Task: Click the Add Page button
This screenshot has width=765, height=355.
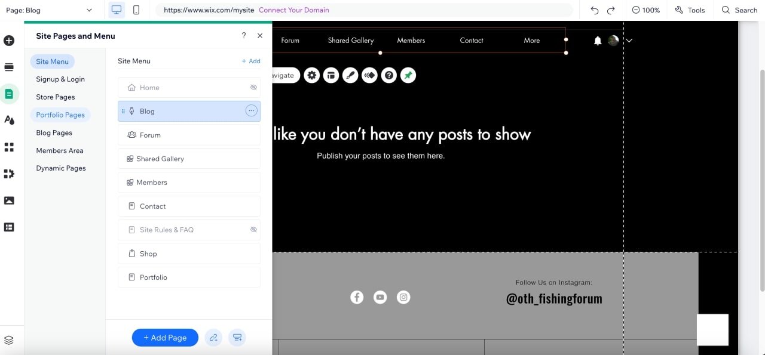Action: [x=165, y=338]
